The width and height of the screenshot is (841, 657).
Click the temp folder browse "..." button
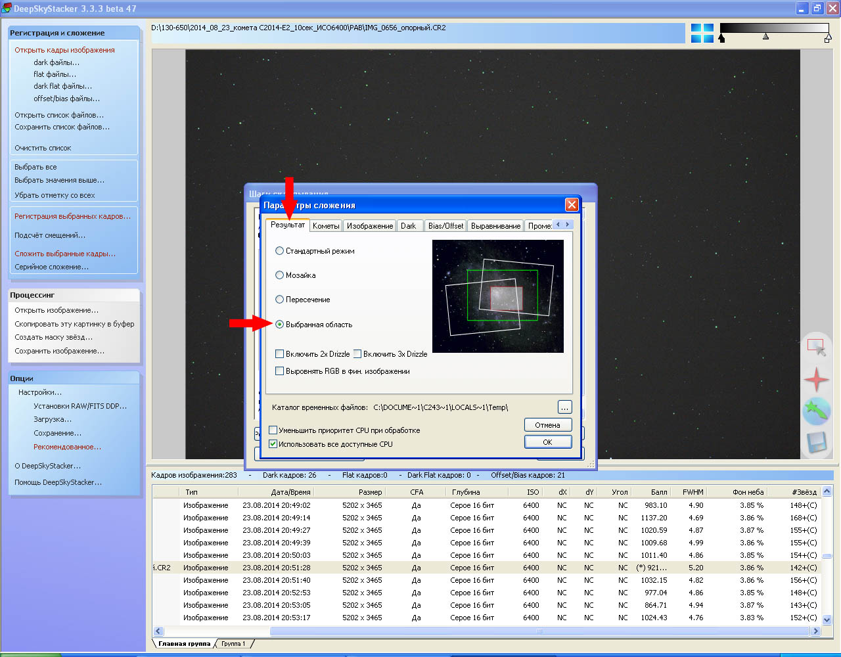(564, 407)
